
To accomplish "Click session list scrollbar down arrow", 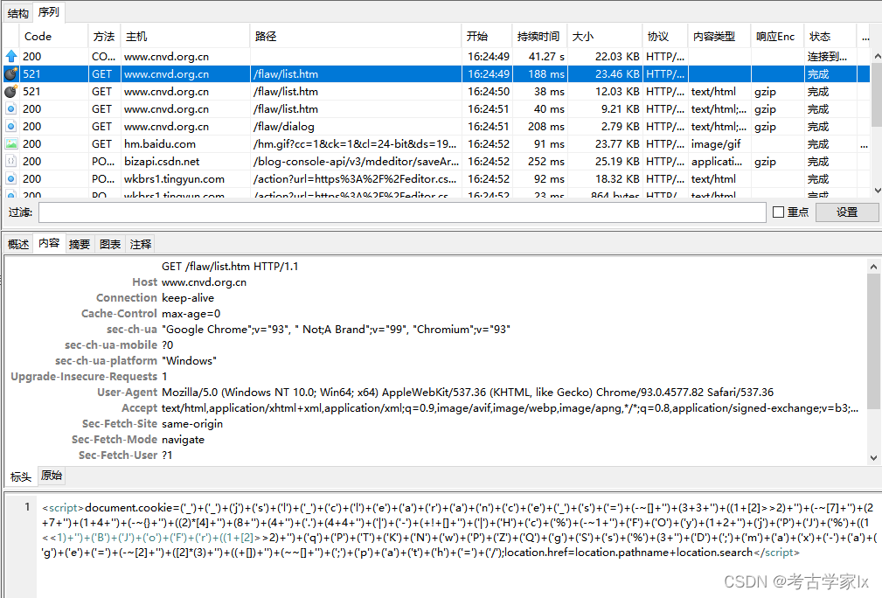I will [877, 190].
